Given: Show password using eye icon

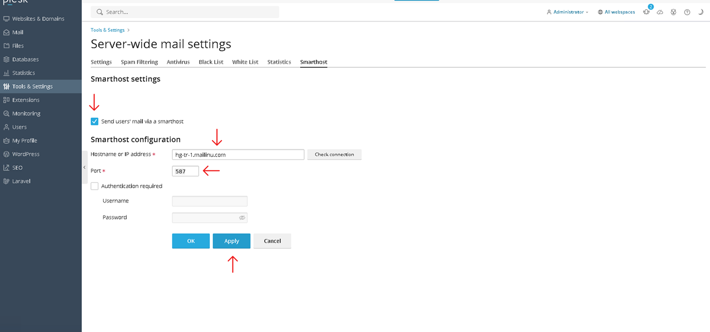Looking at the screenshot, I should tap(242, 218).
